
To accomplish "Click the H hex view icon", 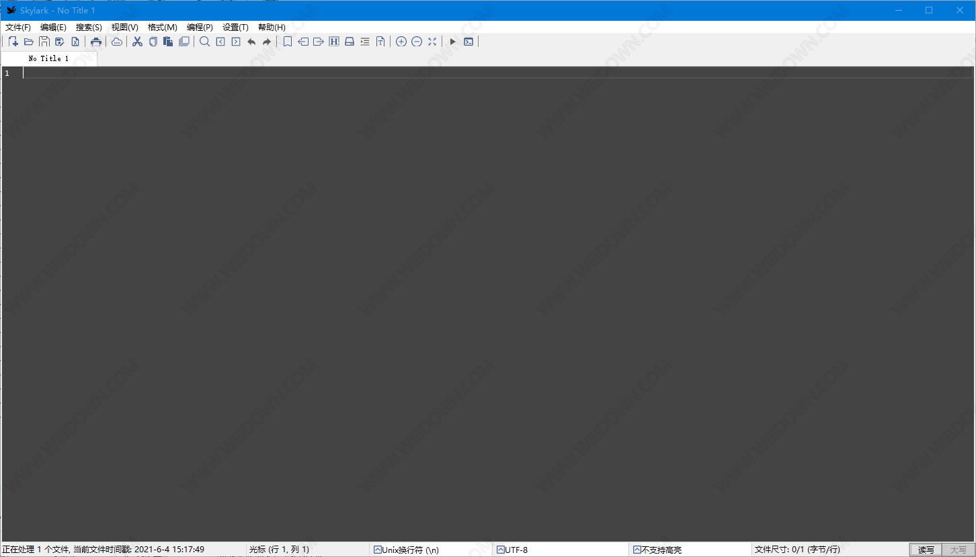I will point(334,42).
